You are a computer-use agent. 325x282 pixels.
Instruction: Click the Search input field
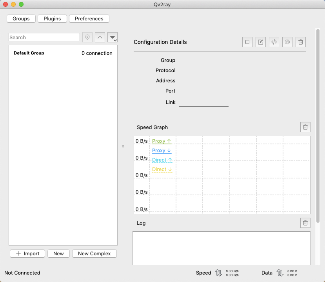pyautogui.click(x=44, y=37)
